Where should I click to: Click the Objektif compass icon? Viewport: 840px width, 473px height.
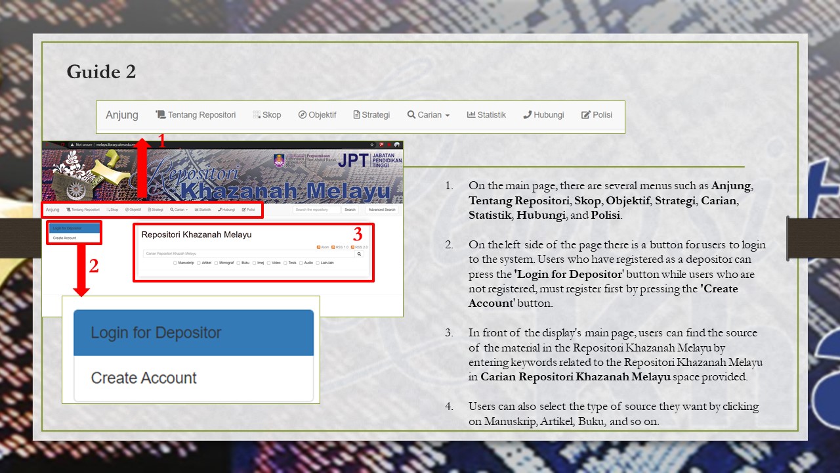[x=303, y=115]
